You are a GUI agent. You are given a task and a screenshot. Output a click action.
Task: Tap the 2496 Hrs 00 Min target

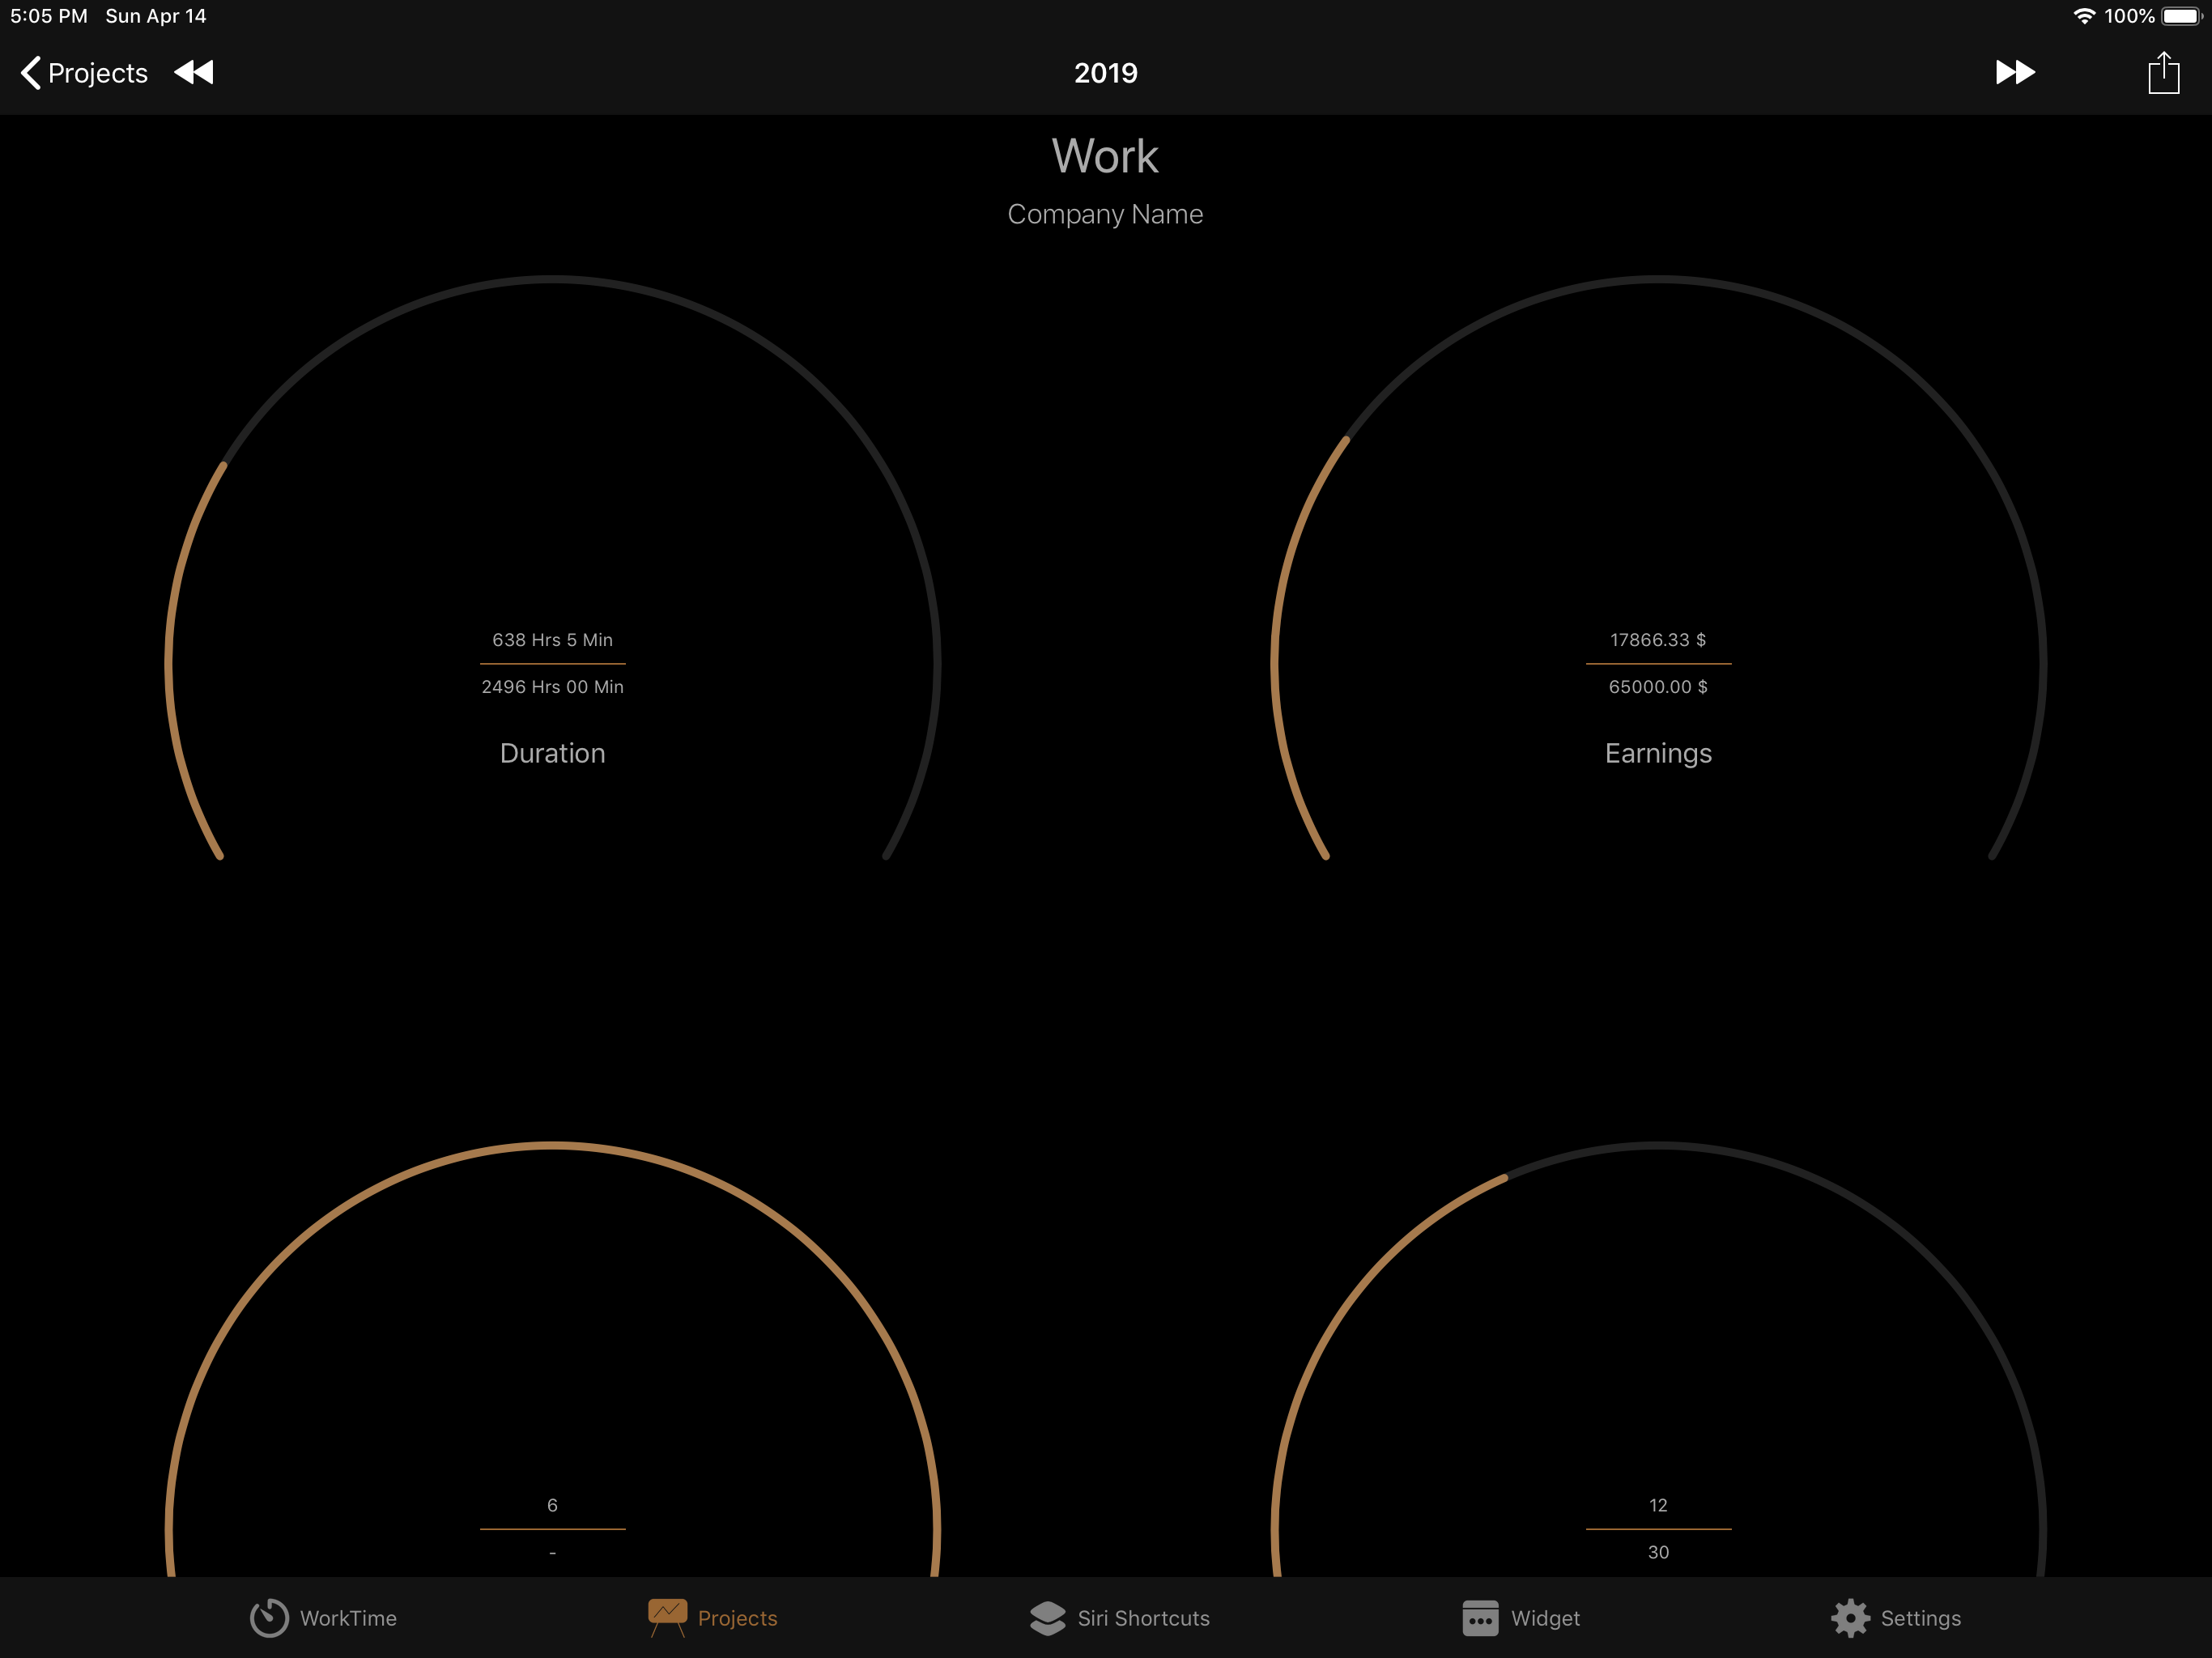pyautogui.click(x=552, y=687)
